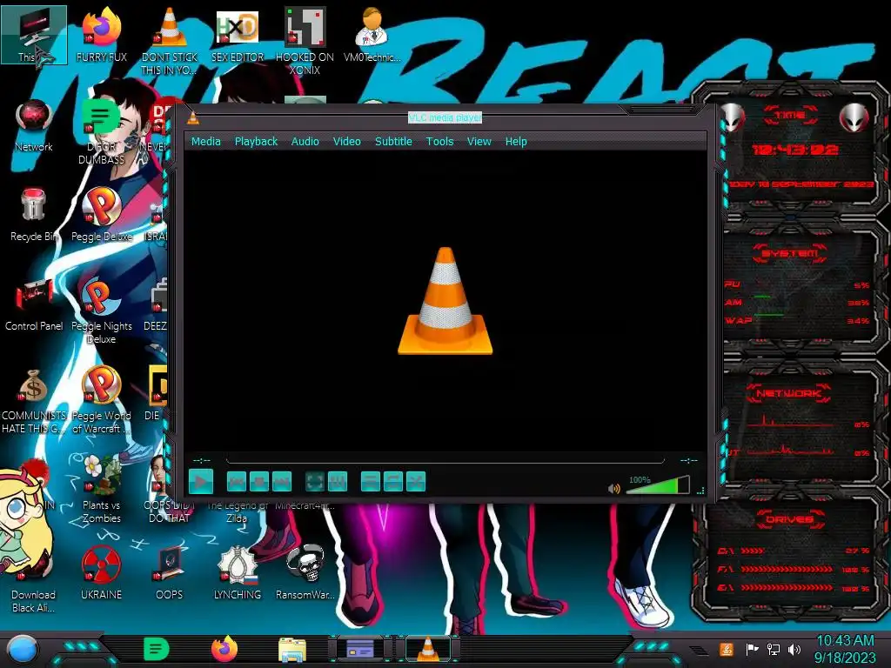
Task: Select the HOOKED ON XONIX desktop icon
Action: point(305,41)
